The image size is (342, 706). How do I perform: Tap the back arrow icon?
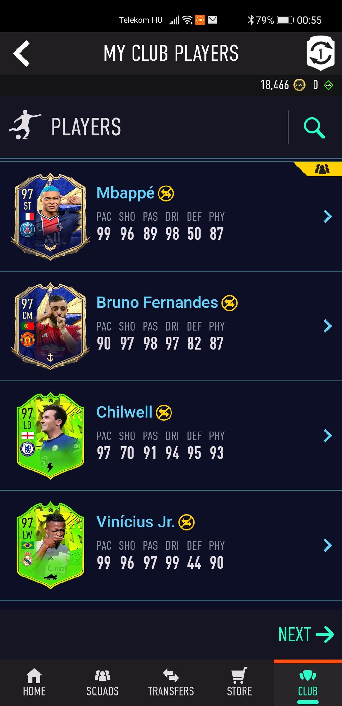tap(21, 54)
